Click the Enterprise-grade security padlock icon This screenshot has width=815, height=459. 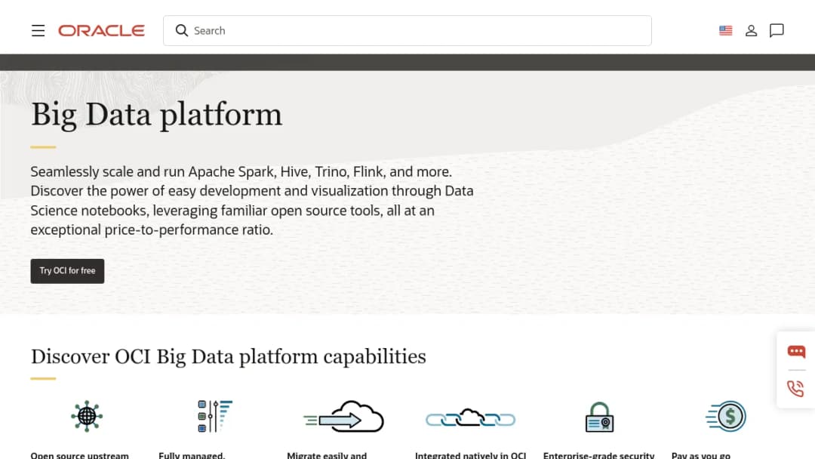tap(599, 417)
